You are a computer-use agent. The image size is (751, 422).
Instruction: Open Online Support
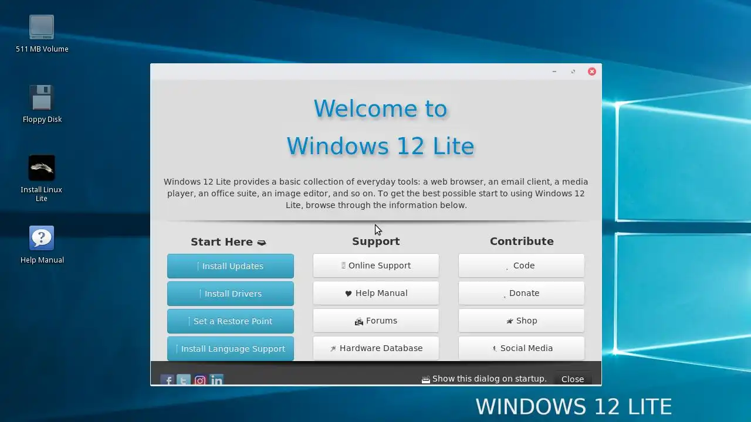pyautogui.click(x=376, y=266)
